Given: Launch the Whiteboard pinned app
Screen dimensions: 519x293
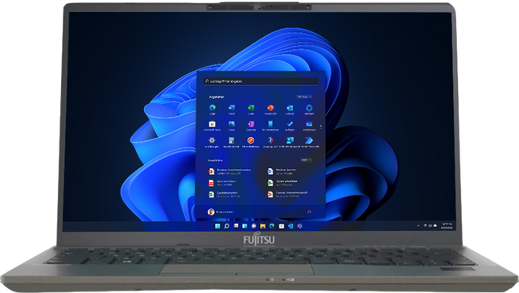Looking at the screenshot, I should (309, 126).
